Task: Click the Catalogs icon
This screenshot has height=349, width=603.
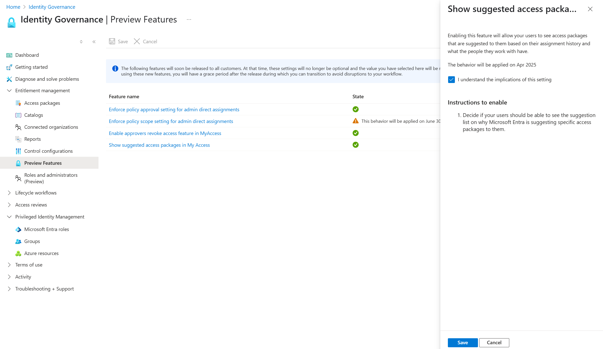Action: 18,115
